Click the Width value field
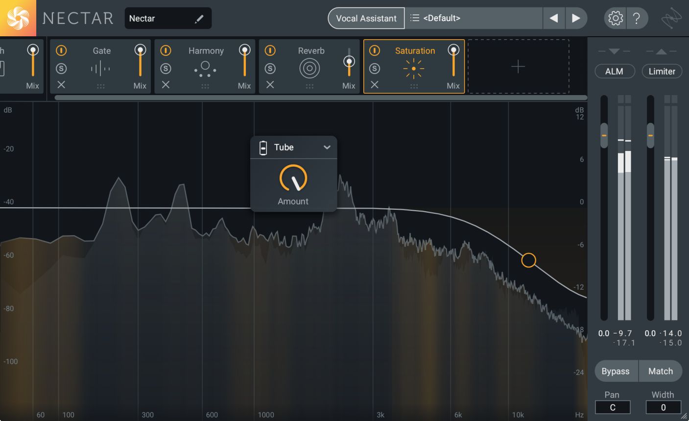The width and height of the screenshot is (689, 421). click(x=663, y=407)
